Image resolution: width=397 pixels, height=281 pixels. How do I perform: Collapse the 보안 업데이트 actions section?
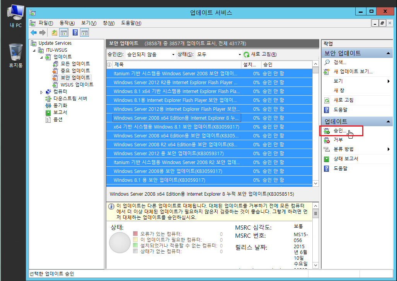(388, 53)
